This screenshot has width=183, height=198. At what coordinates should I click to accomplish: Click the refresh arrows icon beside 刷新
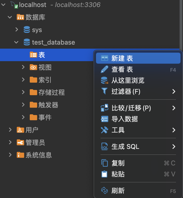[104, 190]
